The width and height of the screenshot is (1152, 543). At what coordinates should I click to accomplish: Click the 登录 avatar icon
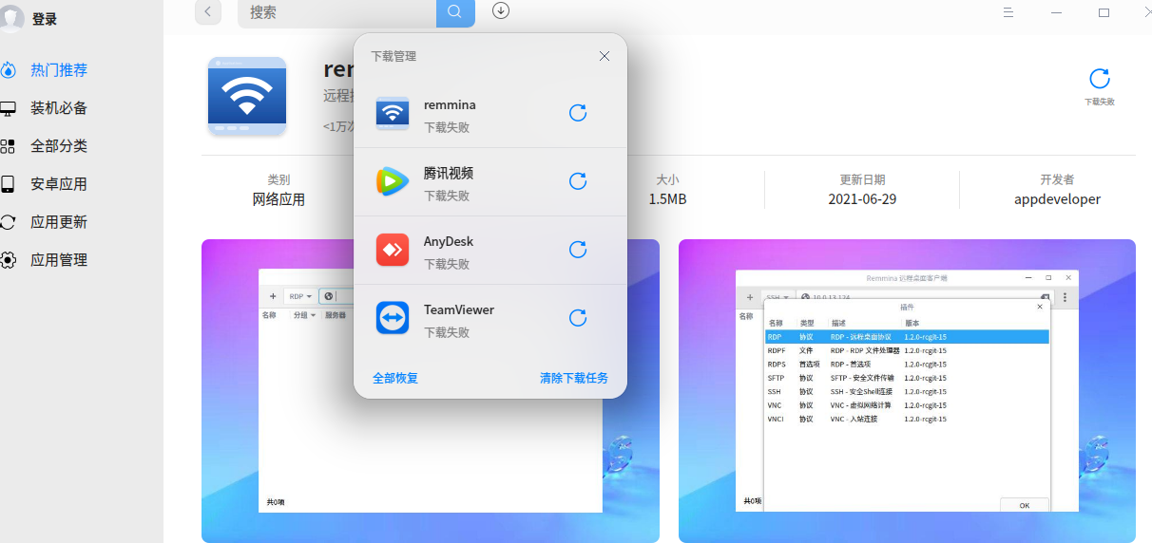[x=11, y=19]
